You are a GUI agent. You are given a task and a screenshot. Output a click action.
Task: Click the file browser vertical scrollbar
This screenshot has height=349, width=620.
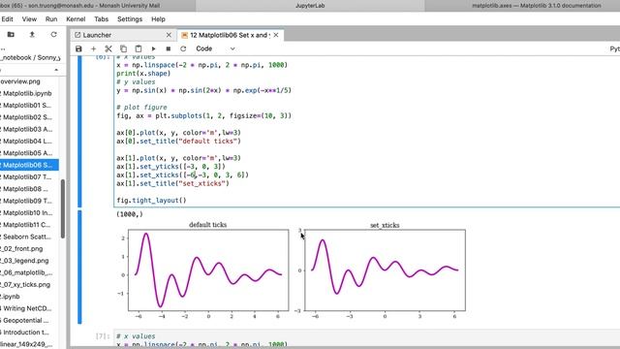point(62,208)
